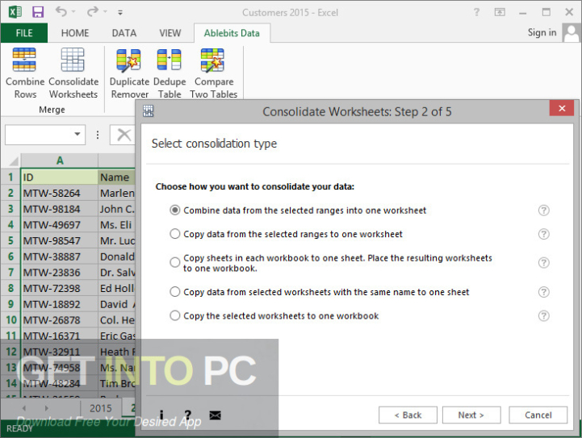This screenshot has width=582, height=438.
Task: Click cell containing MTW-98184
Action: 60,209
